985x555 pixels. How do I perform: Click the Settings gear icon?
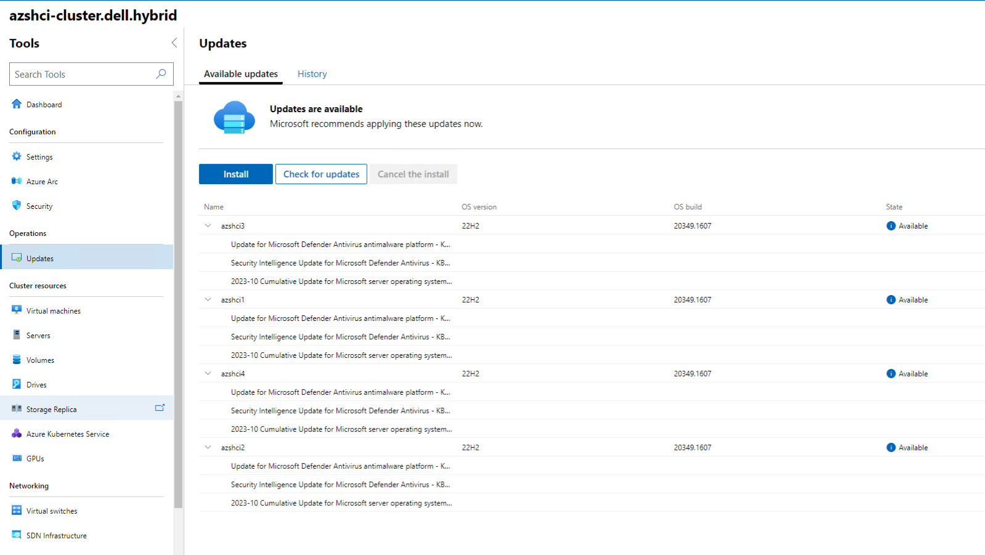pyautogui.click(x=17, y=156)
